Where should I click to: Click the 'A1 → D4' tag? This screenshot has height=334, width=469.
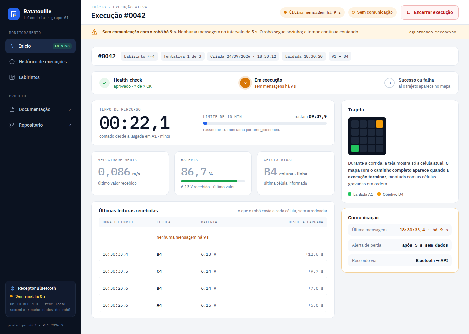click(340, 56)
